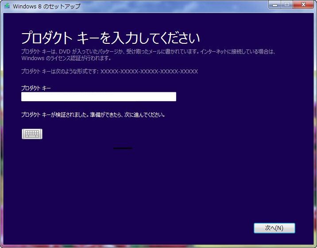Click the Windows 8 setup title bar icon
The height and width of the screenshot is (248, 317).
coord(7,6)
